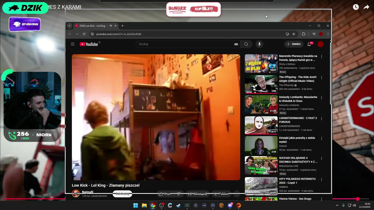Open The Offspring Kids Aren't Alright thumbnail
This screenshot has height=210, width=374.
click(261, 85)
